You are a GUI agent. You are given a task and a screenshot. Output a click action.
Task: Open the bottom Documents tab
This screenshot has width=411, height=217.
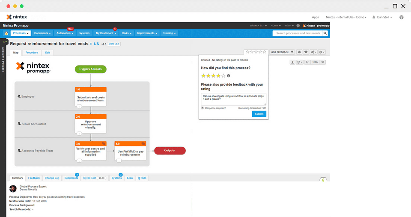pyautogui.click(x=71, y=178)
